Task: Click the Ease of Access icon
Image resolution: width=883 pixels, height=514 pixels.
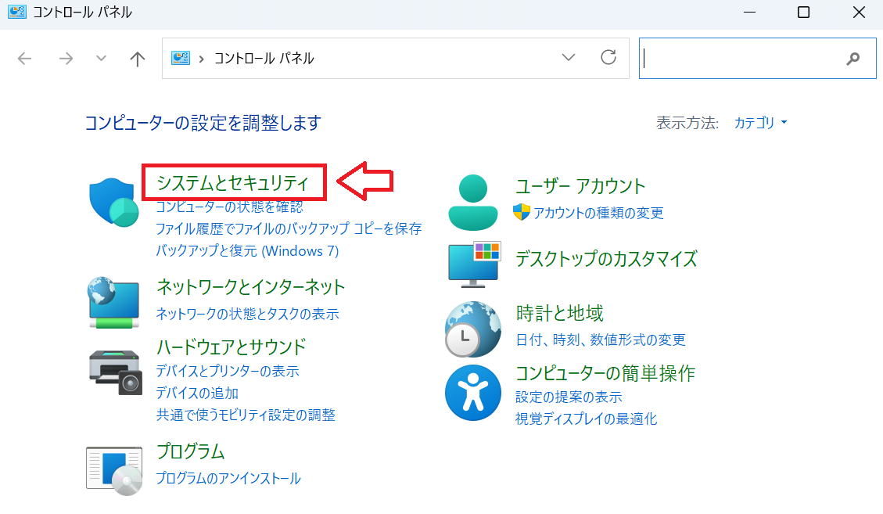Action: [x=473, y=393]
